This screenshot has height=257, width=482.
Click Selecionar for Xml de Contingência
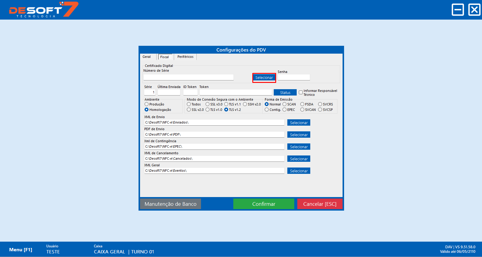tap(299, 147)
